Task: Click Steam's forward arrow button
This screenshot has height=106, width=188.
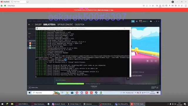Action: (x=32, y=24)
